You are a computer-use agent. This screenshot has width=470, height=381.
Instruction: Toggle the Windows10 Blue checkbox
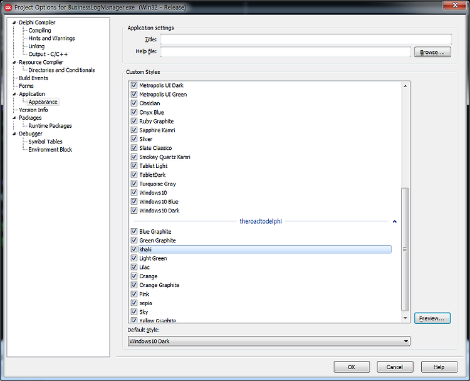coord(134,201)
